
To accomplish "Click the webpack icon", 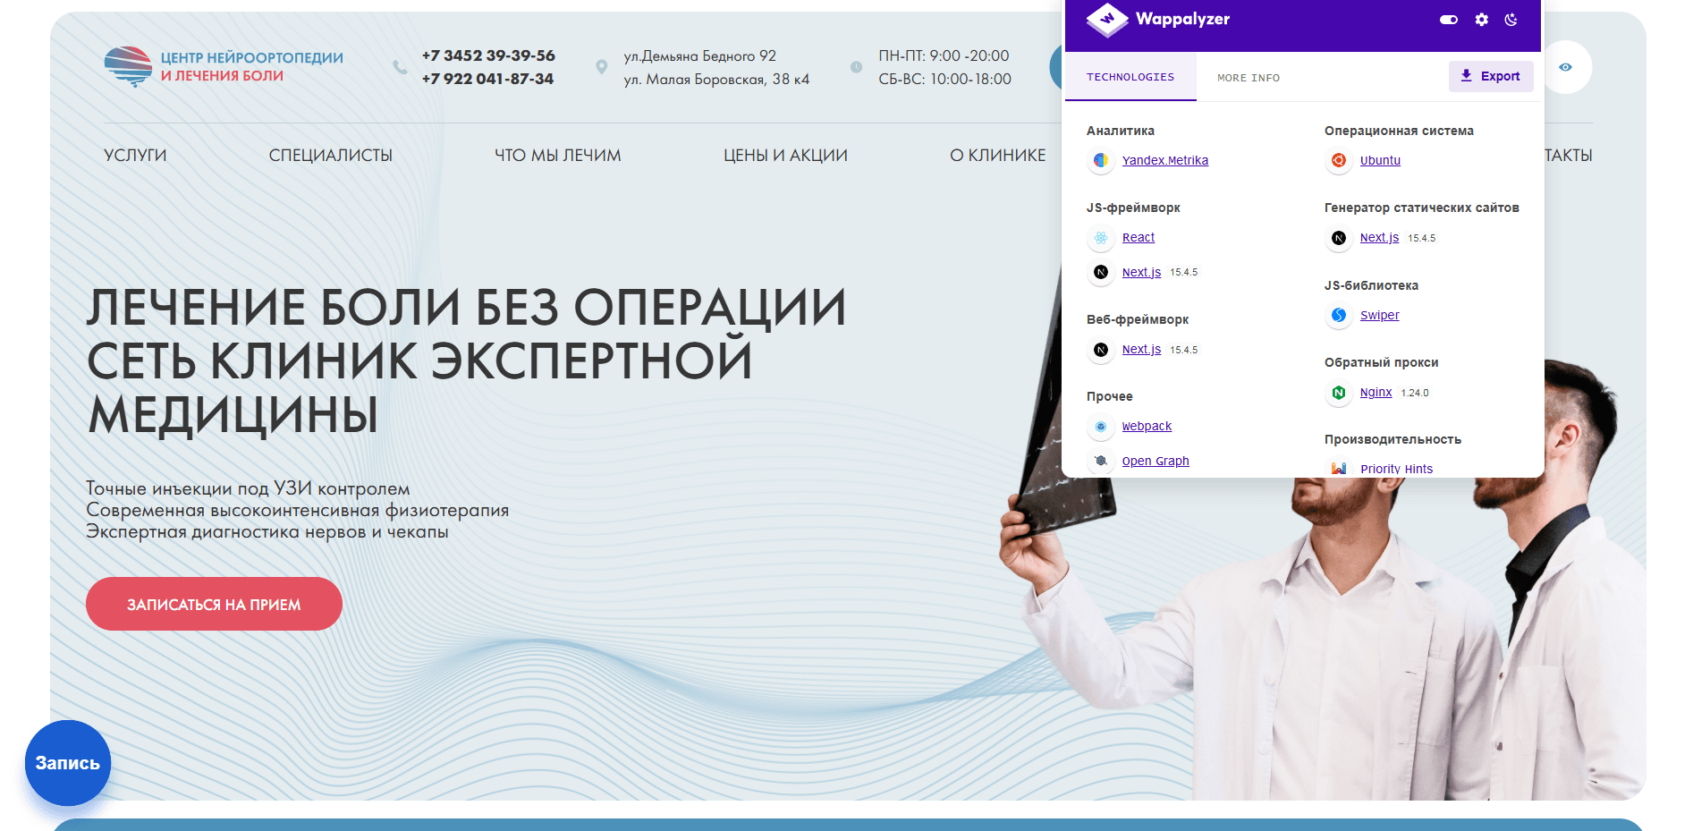I will (x=1101, y=427).
